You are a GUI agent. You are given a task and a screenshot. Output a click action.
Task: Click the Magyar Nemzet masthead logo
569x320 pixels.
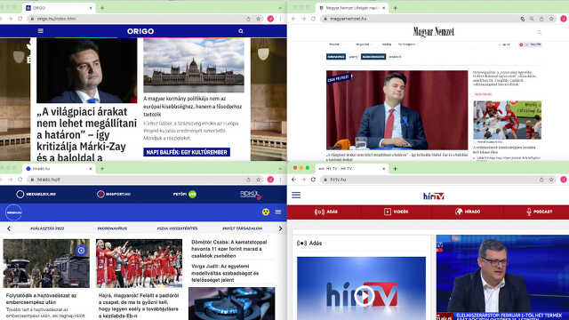[433, 32]
